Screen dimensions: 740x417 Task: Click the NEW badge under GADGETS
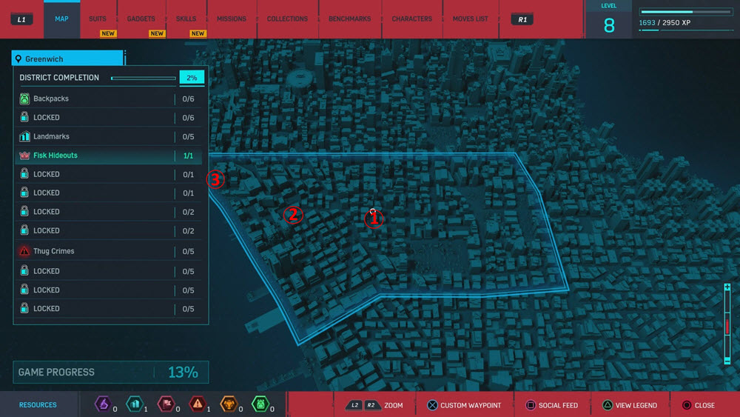[157, 33]
